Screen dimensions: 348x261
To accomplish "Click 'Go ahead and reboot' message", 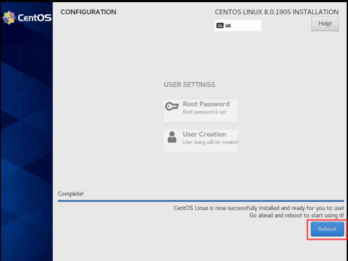I will [x=297, y=215].
